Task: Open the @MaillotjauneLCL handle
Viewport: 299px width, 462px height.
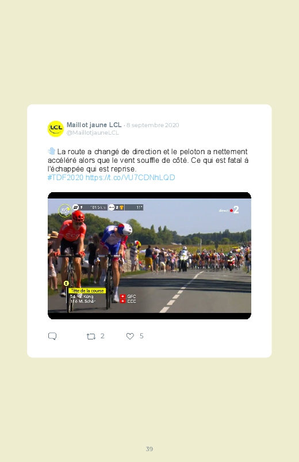Action: pyautogui.click(x=93, y=132)
